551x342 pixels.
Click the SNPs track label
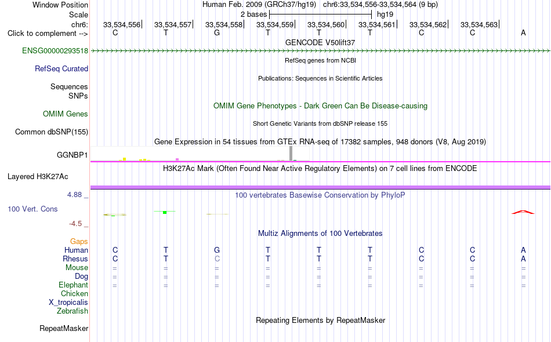tap(78, 96)
